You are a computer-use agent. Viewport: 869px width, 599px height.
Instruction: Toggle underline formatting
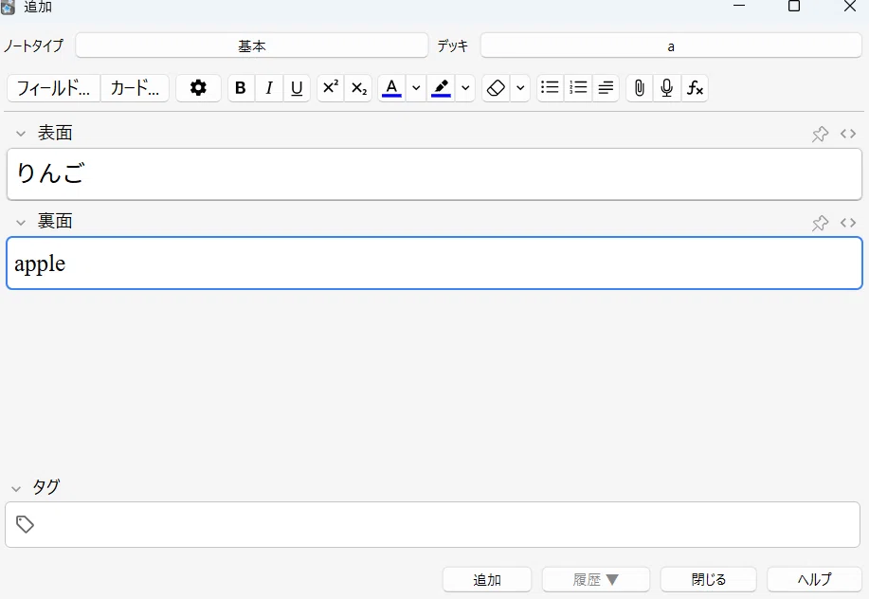pos(297,88)
